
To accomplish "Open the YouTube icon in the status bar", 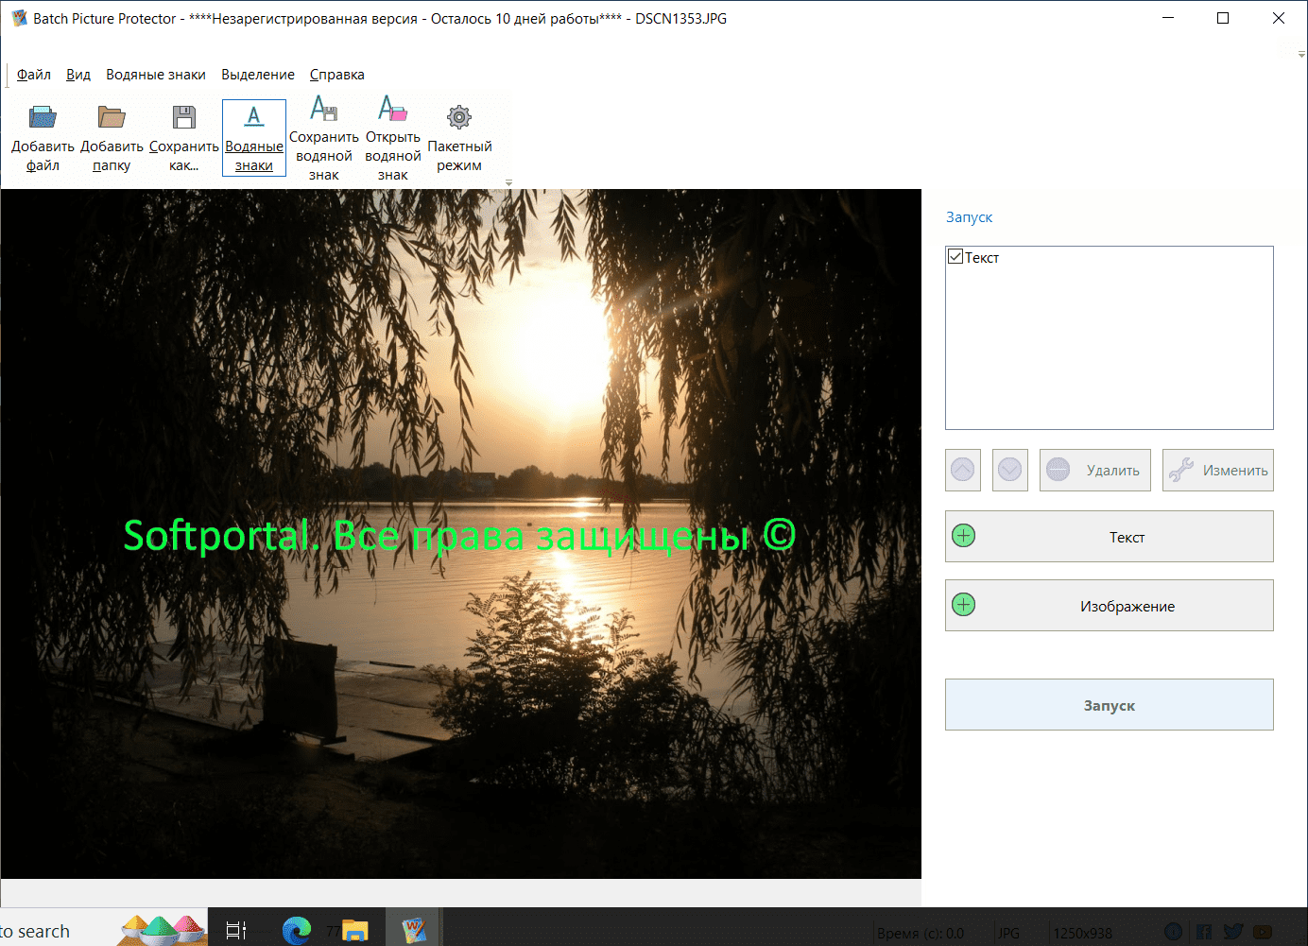I will click(x=1263, y=932).
